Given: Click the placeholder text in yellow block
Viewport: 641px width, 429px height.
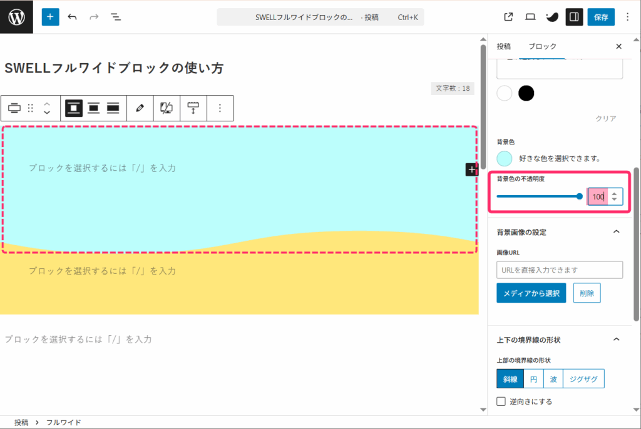Looking at the screenshot, I should (102, 271).
